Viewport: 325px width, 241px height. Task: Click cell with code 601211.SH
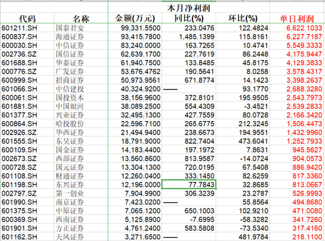click(27, 28)
